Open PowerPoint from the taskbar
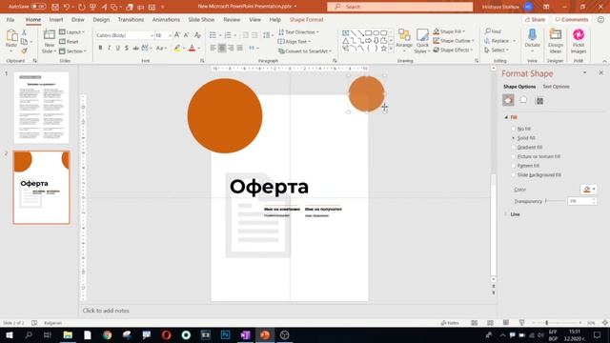The width and height of the screenshot is (610, 343). 265,334
